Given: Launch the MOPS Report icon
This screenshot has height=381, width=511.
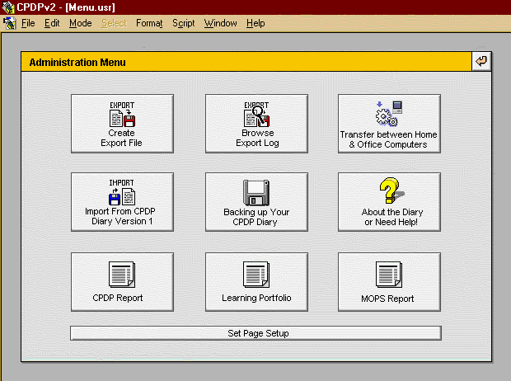Looking at the screenshot, I should 389,274.
